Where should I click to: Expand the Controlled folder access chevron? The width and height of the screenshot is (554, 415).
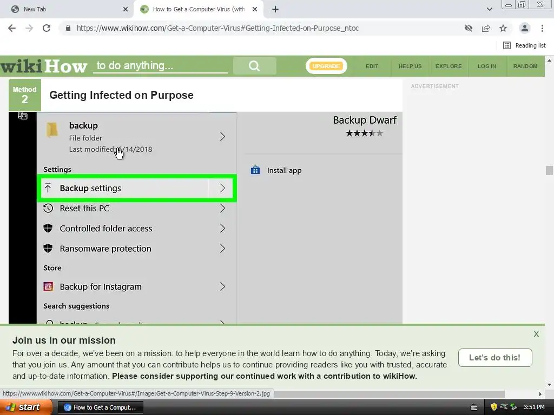(222, 229)
